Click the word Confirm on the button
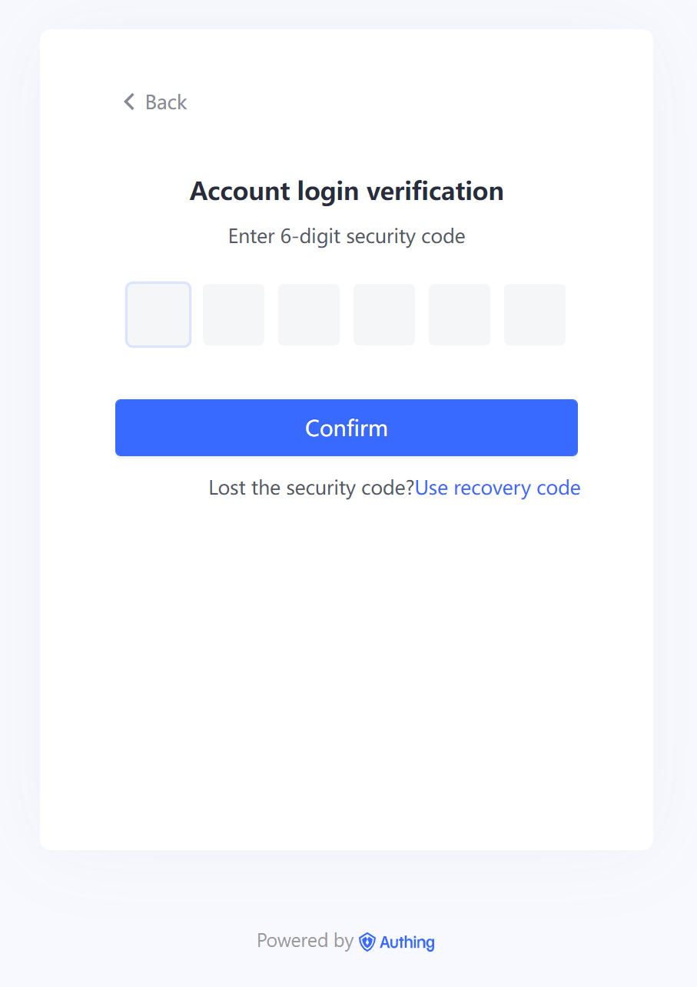 347,428
